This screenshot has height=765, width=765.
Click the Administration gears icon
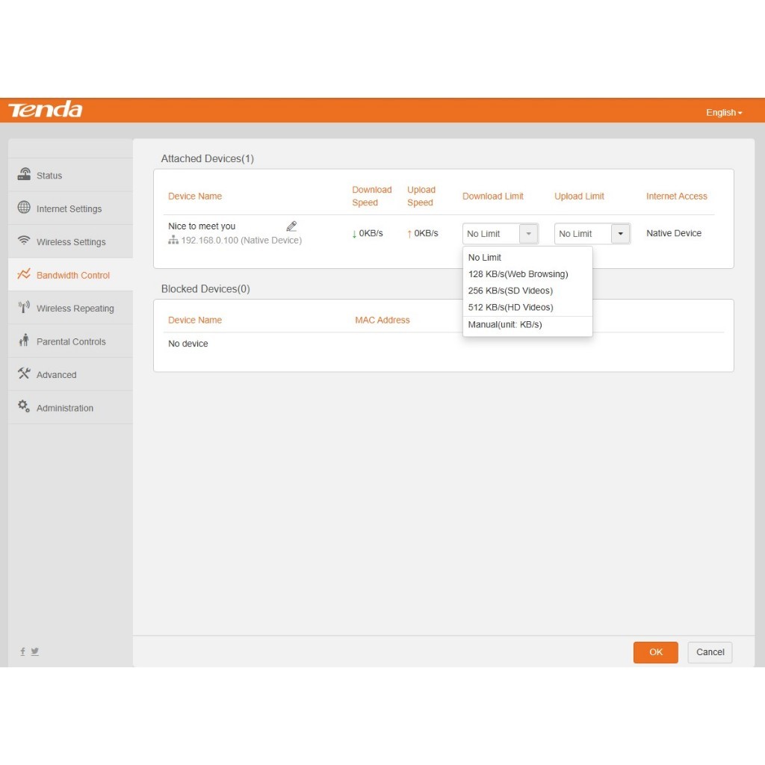(x=25, y=406)
